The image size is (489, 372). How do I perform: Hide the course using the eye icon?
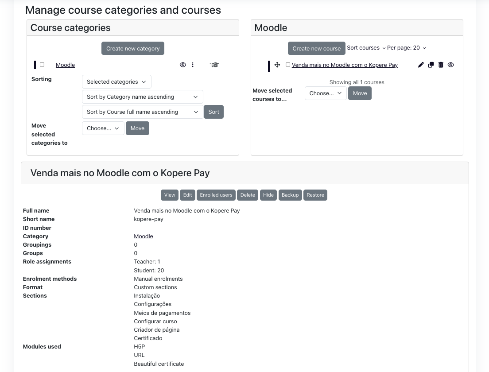point(450,65)
